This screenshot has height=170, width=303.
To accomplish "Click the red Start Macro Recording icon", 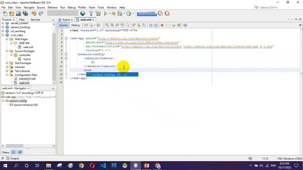I will tap(162, 25).
